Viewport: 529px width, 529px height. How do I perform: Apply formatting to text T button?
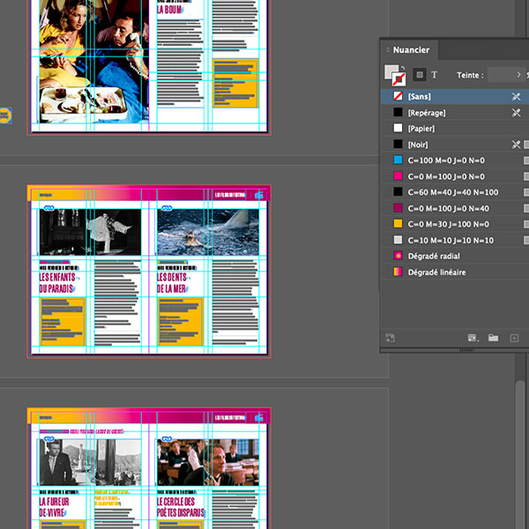[434, 75]
